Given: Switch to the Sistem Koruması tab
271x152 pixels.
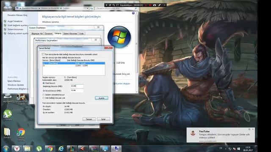Looking at the screenshot, I should [x=70, y=33].
